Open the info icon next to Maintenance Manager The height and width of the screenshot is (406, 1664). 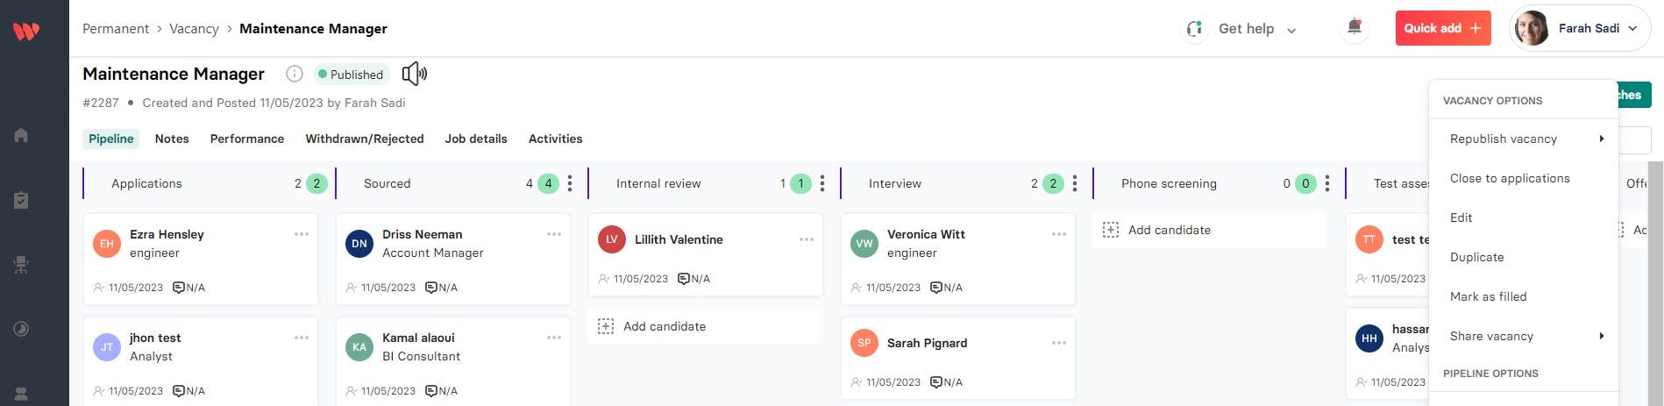point(295,75)
